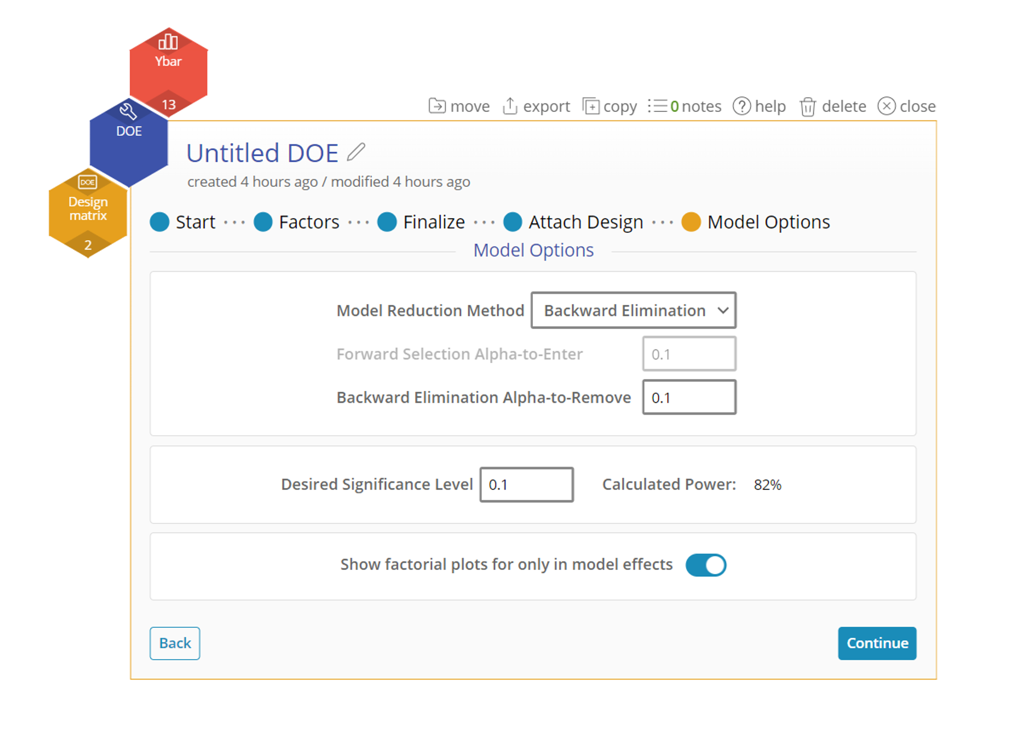Edit title using the pencil icon
This screenshot has height=750, width=1019.
pyautogui.click(x=356, y=152)
